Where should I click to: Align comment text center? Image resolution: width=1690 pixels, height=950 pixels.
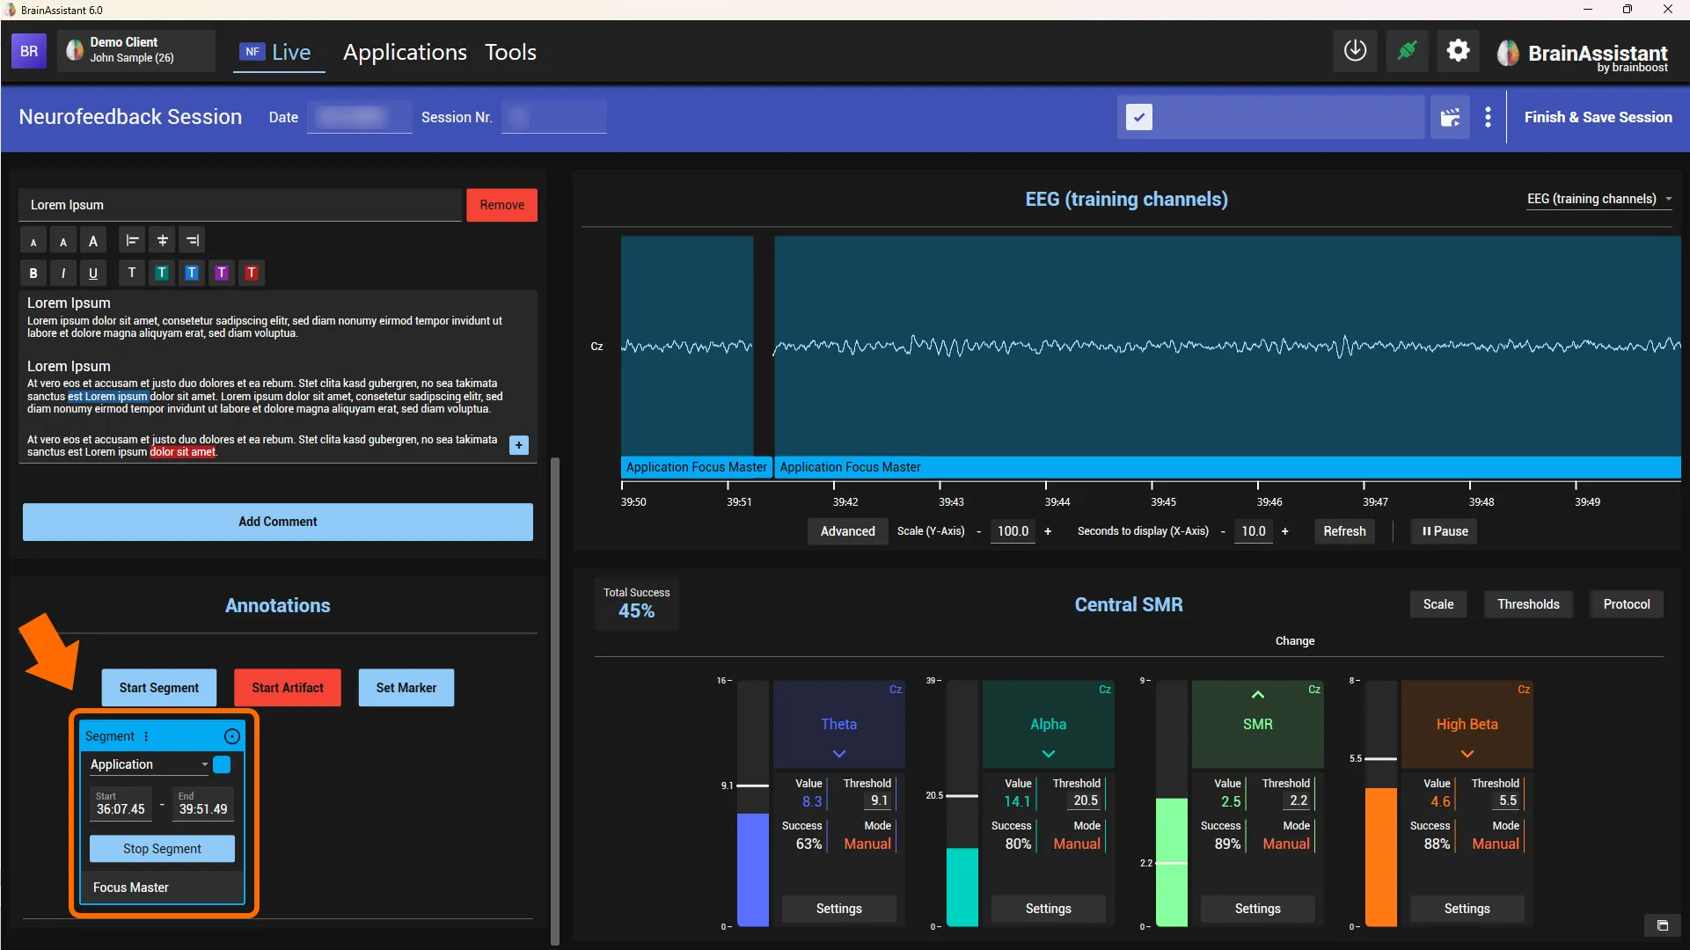pyautogui.click(x=162, y=240)
